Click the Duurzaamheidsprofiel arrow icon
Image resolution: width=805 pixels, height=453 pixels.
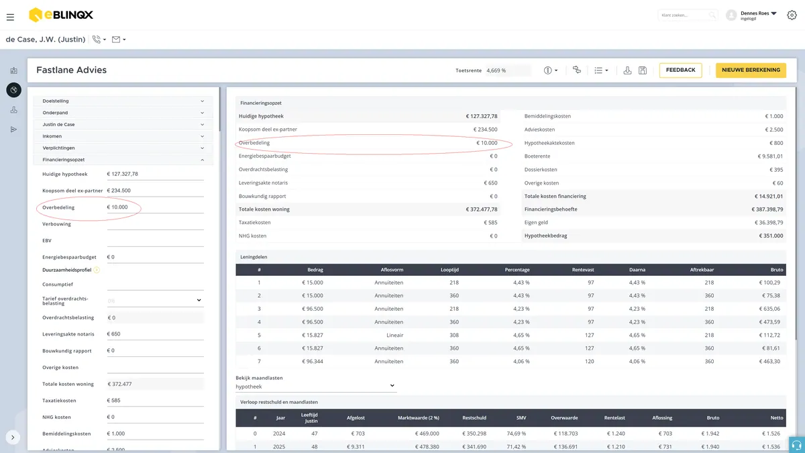[97, 270]
